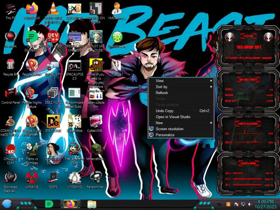Expand the View submenu in context menu
The width and height of the screenshot is (280, 210).
click(181, 81)
